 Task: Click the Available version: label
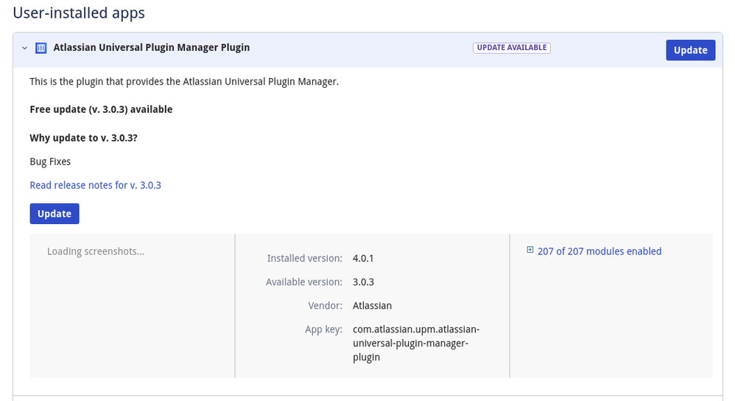pos(304,282)
